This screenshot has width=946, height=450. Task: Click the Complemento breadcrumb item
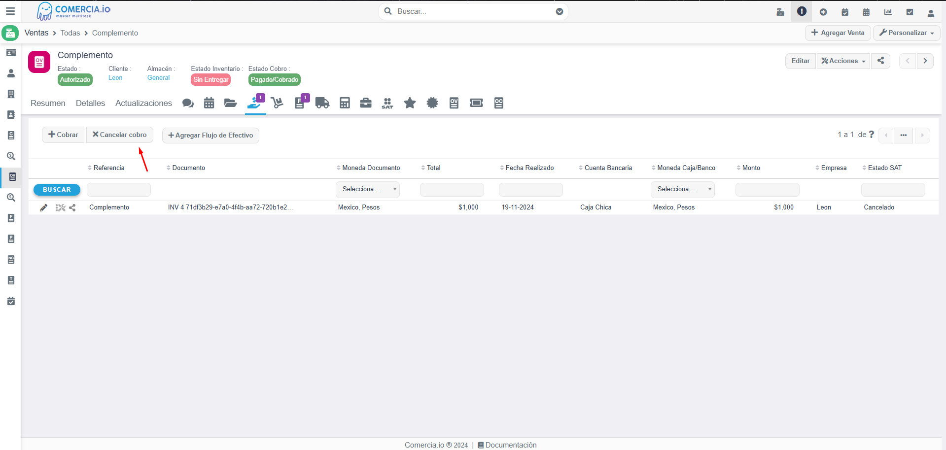tap(115, 33)
